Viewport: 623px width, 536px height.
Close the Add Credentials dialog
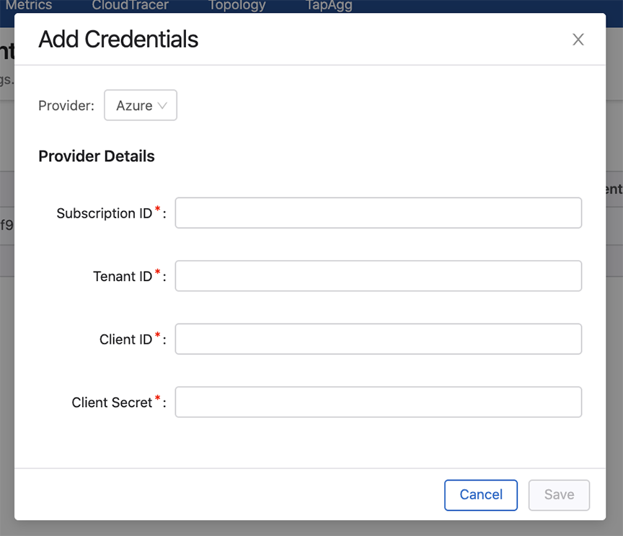click(x=578, y=40)
